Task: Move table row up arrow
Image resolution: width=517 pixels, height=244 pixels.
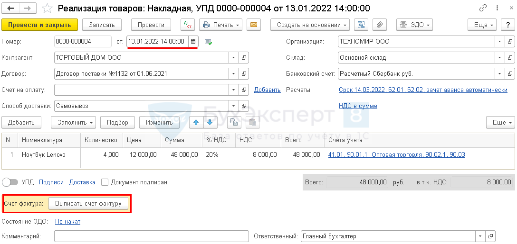Action: click(x=195, y=122)
